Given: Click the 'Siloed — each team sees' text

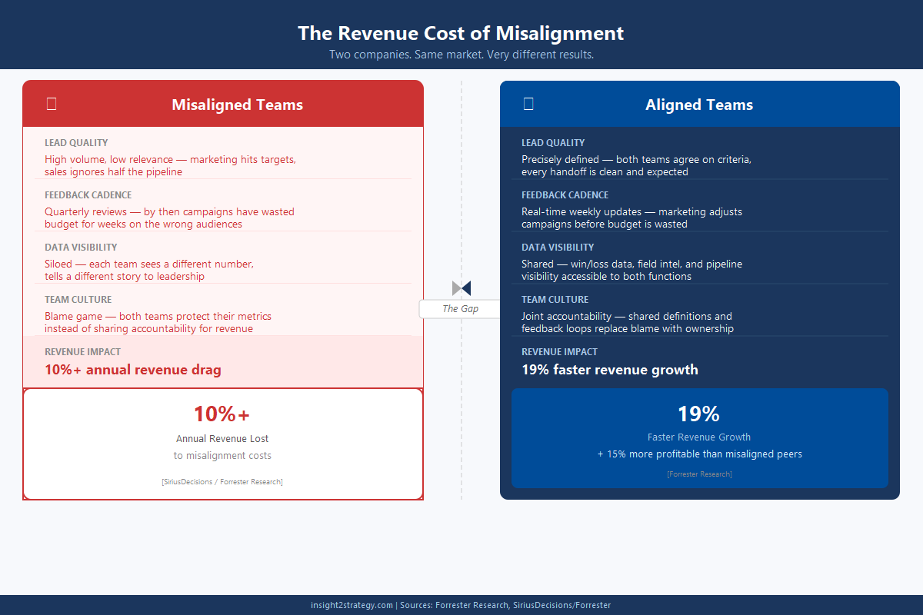Looking at the screenshot, I should (149, 271).
